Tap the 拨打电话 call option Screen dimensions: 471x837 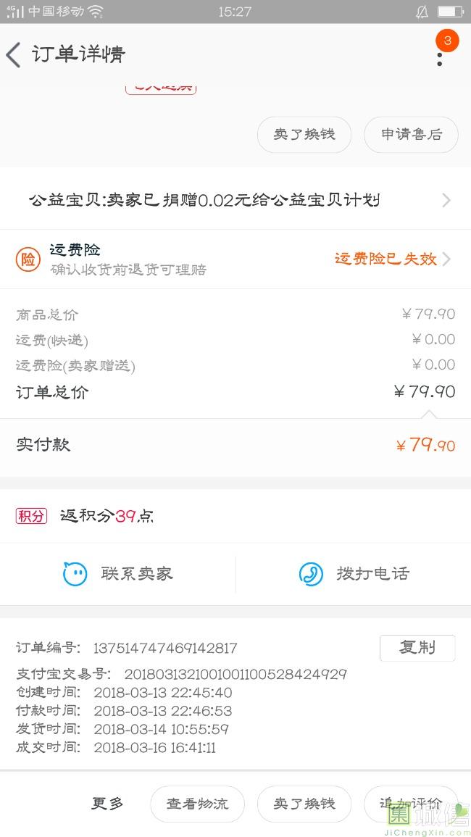(372, 574)
